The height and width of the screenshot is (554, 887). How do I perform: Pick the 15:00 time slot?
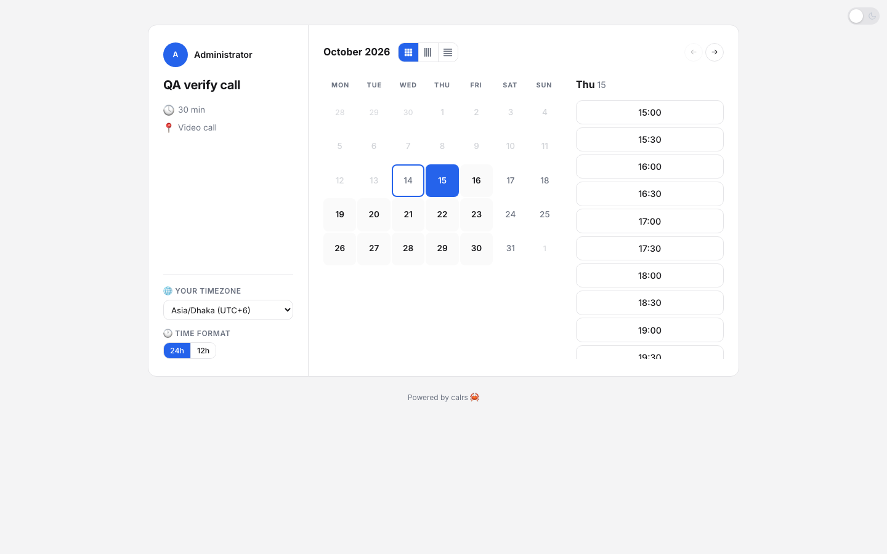point(650,113)
